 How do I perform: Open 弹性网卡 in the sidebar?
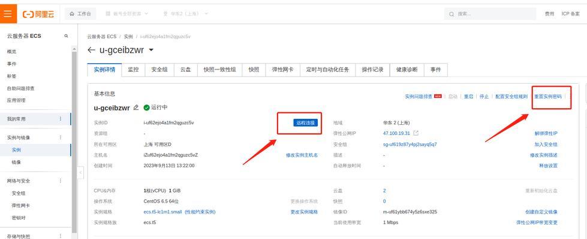pos(20,206)
